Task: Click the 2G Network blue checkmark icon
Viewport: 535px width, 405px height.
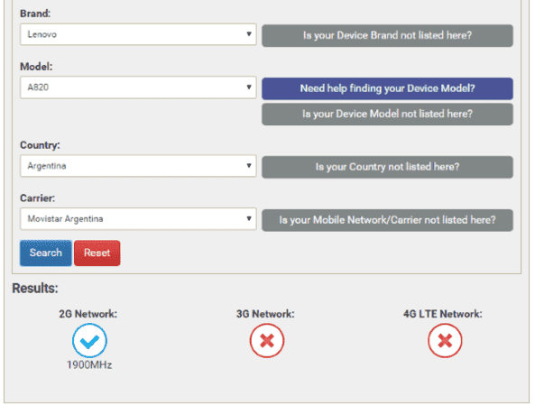Action: click(89, 341)
